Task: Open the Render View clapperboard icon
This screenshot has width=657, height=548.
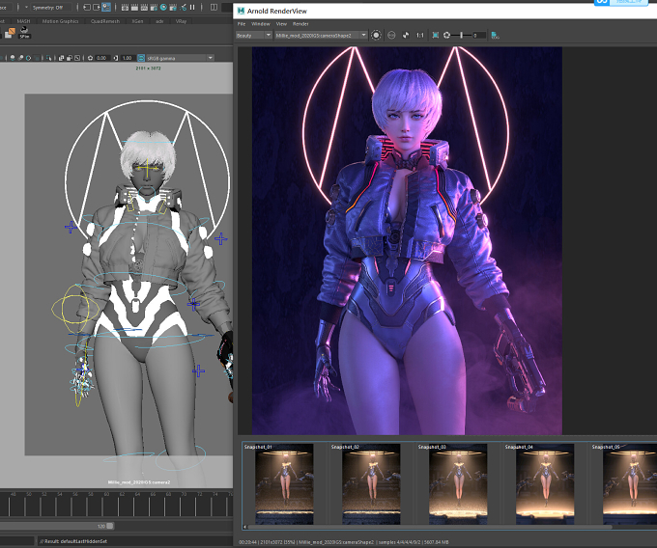Action: pyautogui.click(x=125, y=8)
